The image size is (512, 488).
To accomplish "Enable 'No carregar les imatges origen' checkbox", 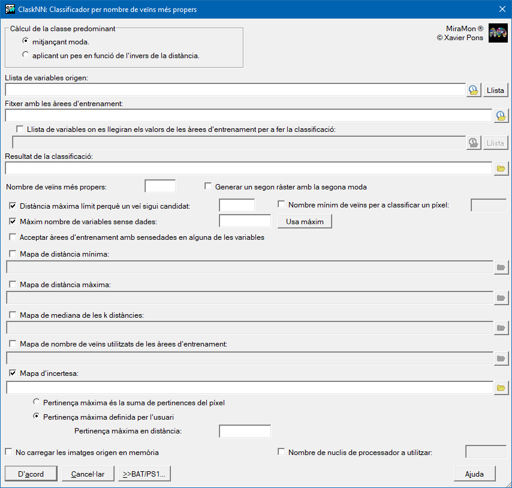I will point(9,452).
